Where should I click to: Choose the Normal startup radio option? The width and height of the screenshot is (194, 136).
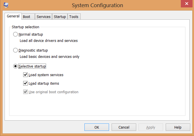pos(15,34)
